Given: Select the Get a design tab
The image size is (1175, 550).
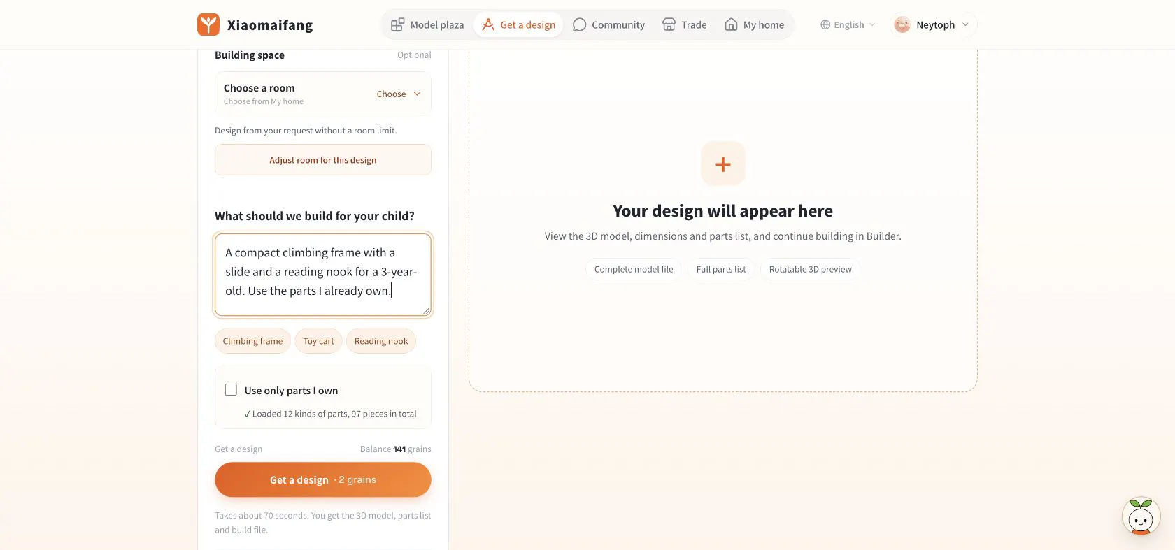Looking at the screenshot, I should tap(518, 24).
